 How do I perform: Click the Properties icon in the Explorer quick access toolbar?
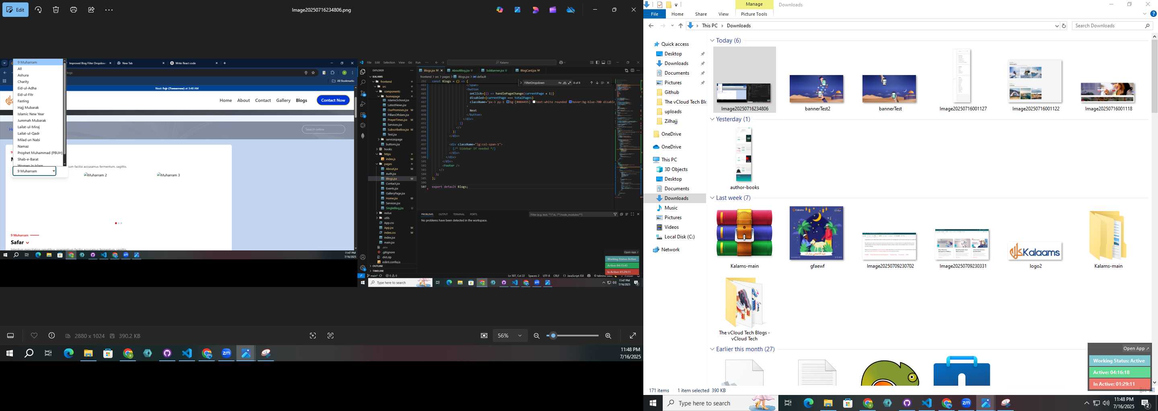(659, 4)
